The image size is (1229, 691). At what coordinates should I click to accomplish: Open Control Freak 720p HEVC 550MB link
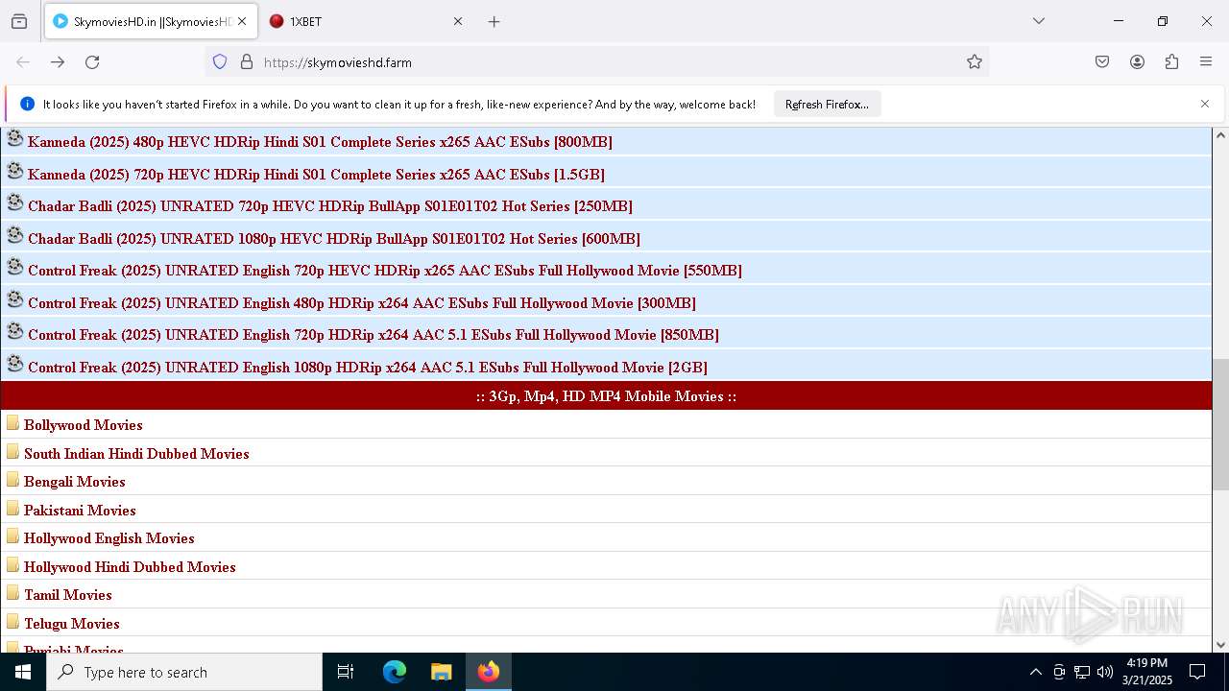coord(385,271)
